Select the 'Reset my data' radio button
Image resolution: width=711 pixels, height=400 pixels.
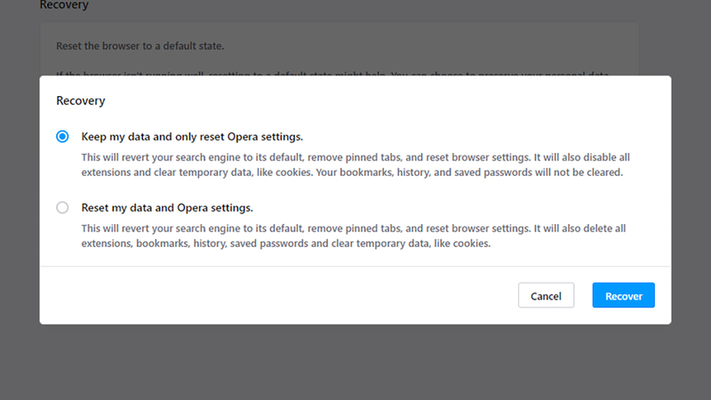[x=62, y=208]
